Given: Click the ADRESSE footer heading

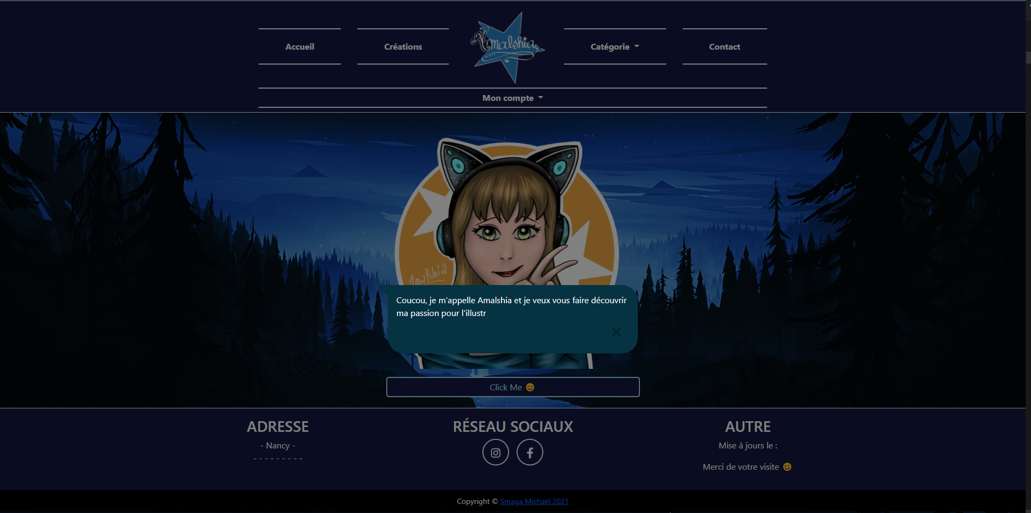Looking at the screenshot, I should (x=278, y=427).
